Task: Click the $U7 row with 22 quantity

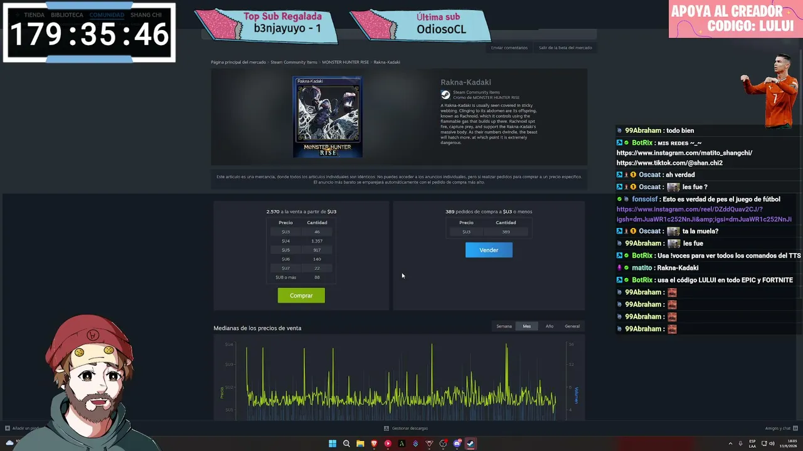Action: 301,268
